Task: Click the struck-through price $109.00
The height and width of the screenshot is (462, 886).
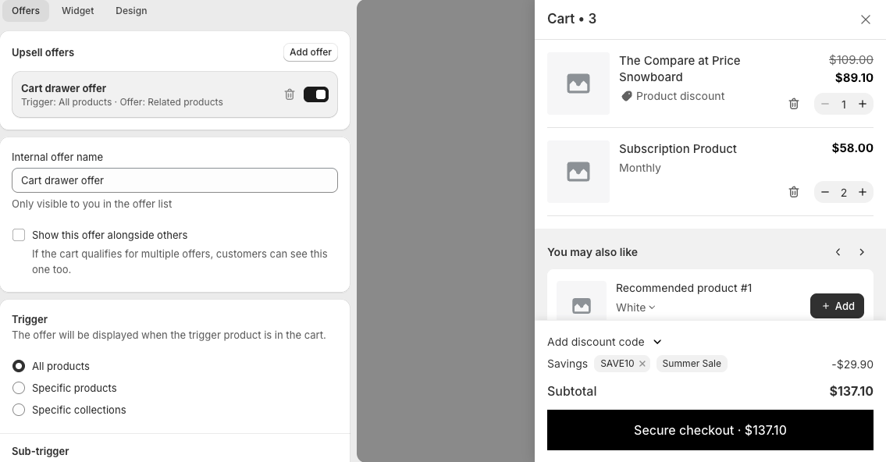Action: (x=851, y=59)
